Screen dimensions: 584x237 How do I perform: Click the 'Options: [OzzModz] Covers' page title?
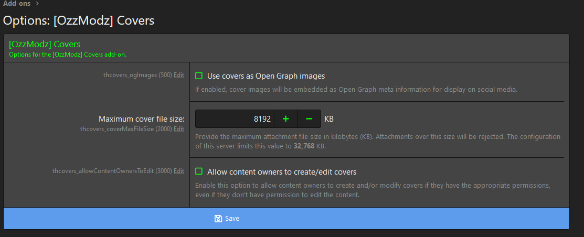[x=79, y=21]
